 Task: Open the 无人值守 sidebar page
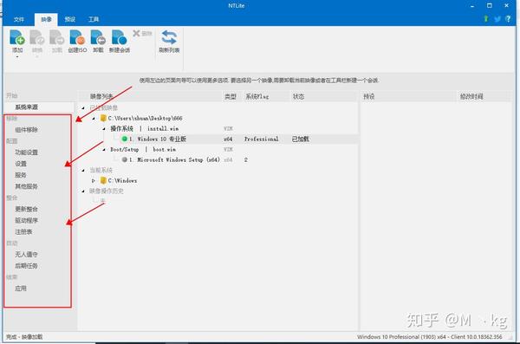[27, 255]
